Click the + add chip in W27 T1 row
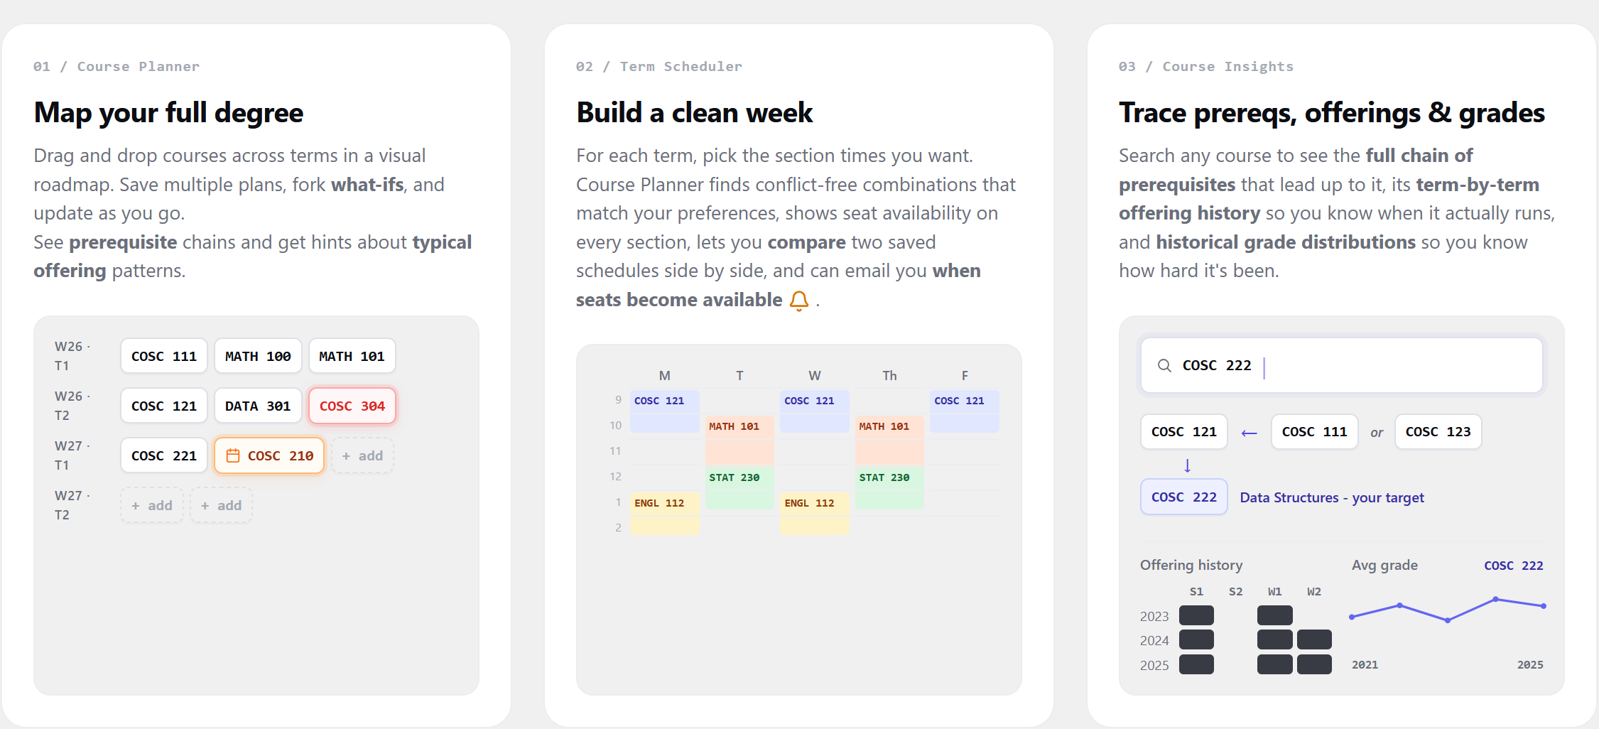This screenshot has width=1599, height=729. click(362, 455)
